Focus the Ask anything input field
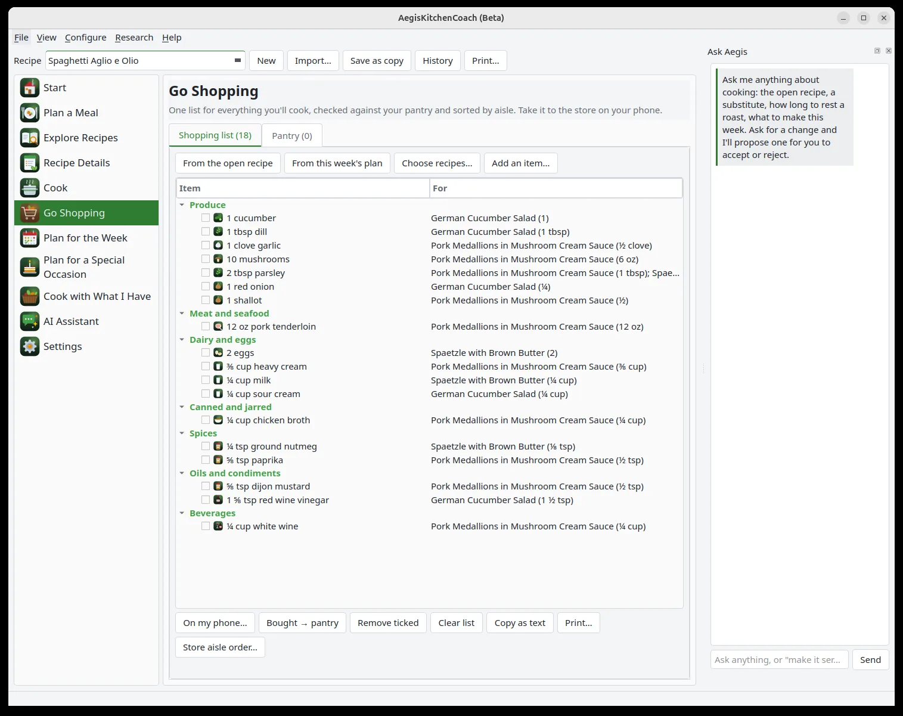The image size is (903, 716). [x=779, y=660]
